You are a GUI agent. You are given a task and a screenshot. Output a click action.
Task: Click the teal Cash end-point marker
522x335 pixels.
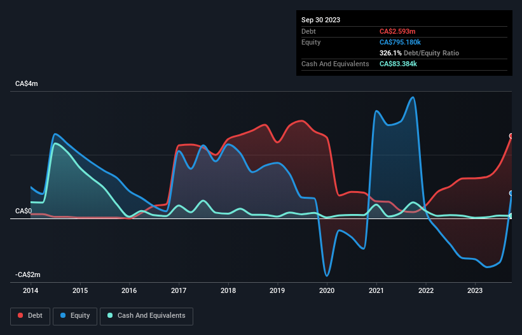(x=511, y=216)
